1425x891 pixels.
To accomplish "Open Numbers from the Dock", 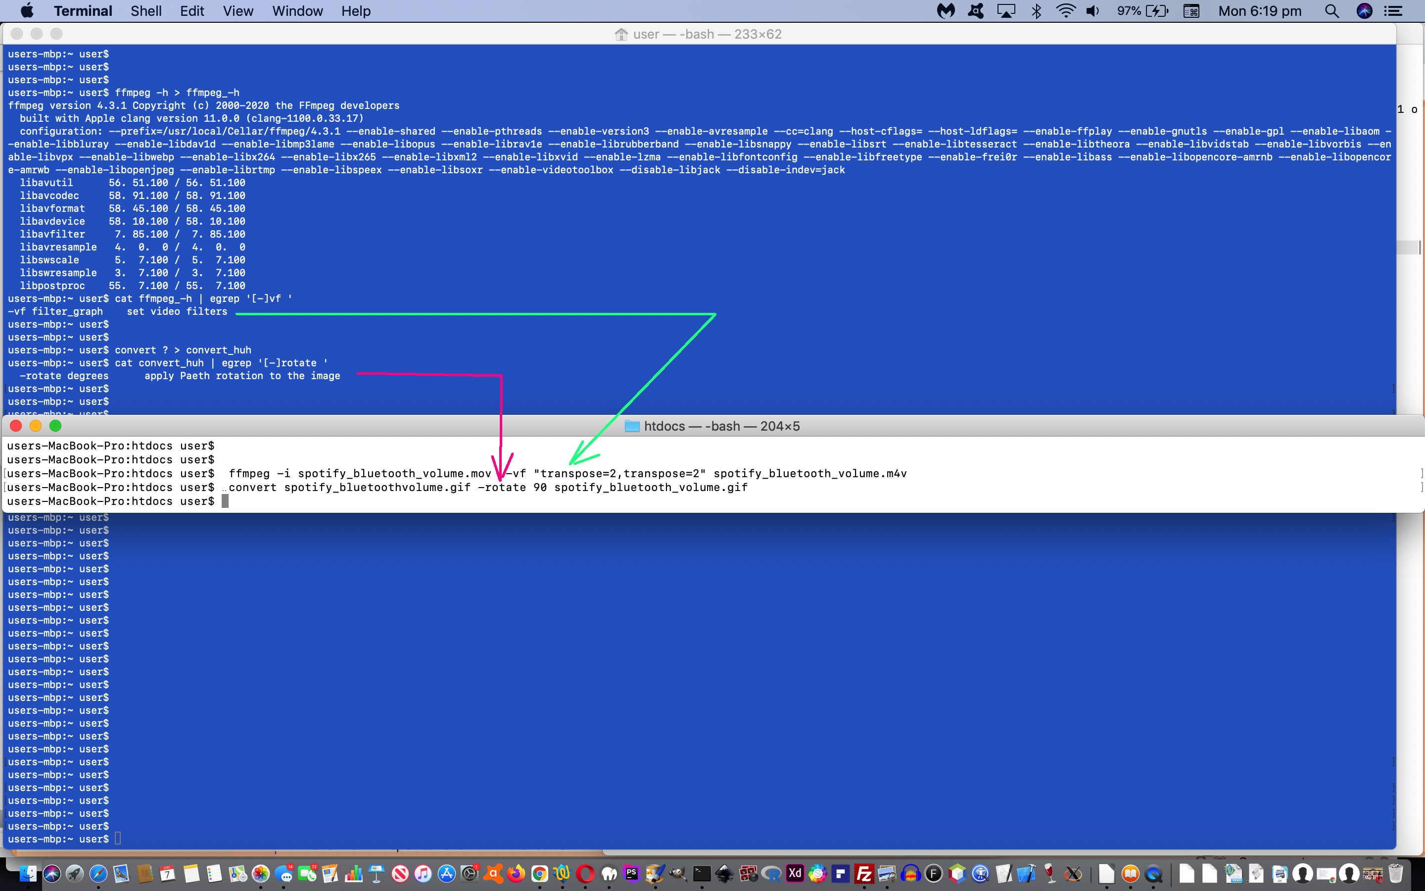I will tap(353, 873).
